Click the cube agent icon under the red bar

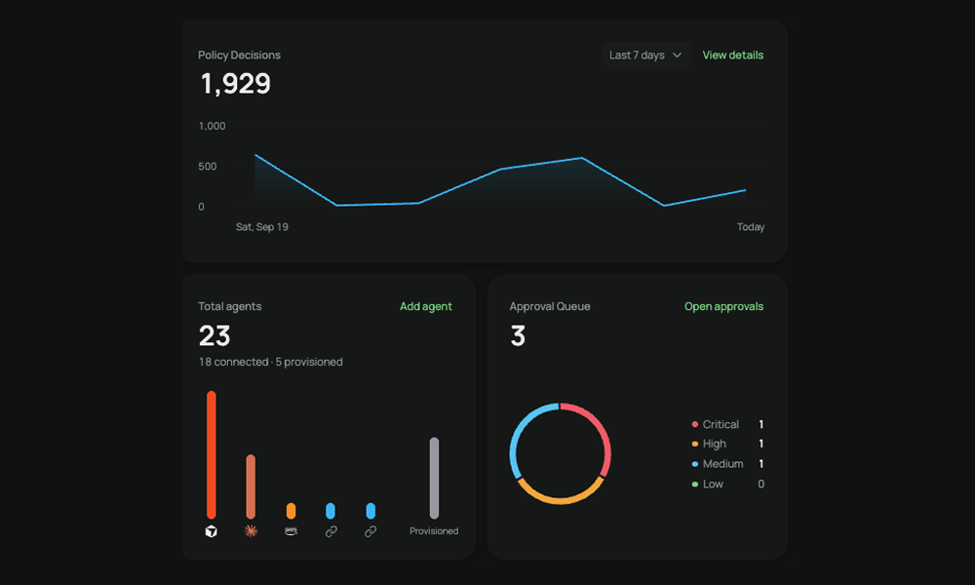point(212,531)
